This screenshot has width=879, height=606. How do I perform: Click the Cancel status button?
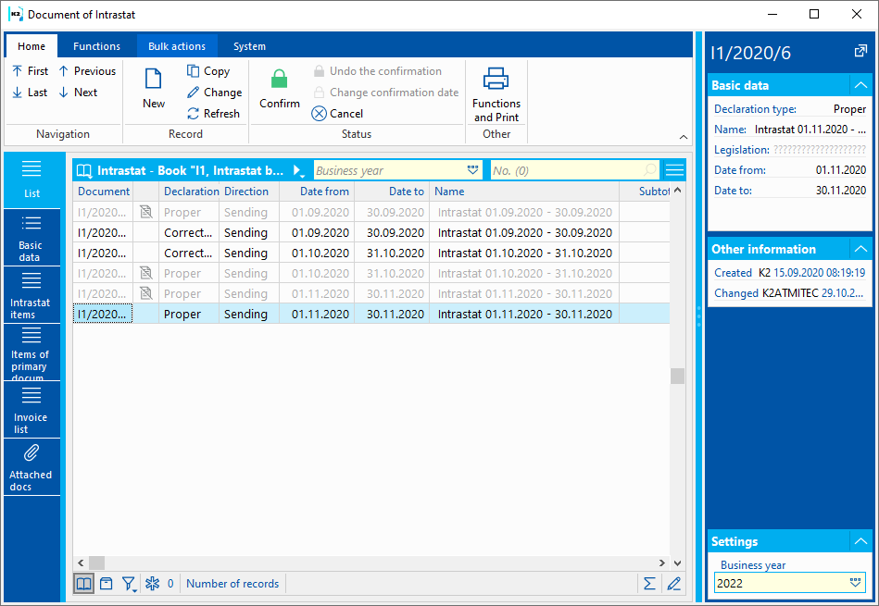coord(337,114)
